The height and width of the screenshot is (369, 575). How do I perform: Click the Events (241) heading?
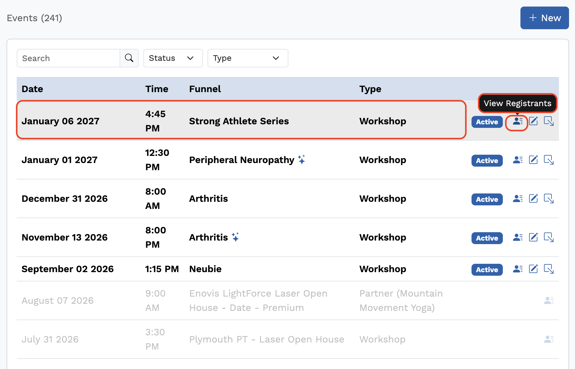click(35, 18)
